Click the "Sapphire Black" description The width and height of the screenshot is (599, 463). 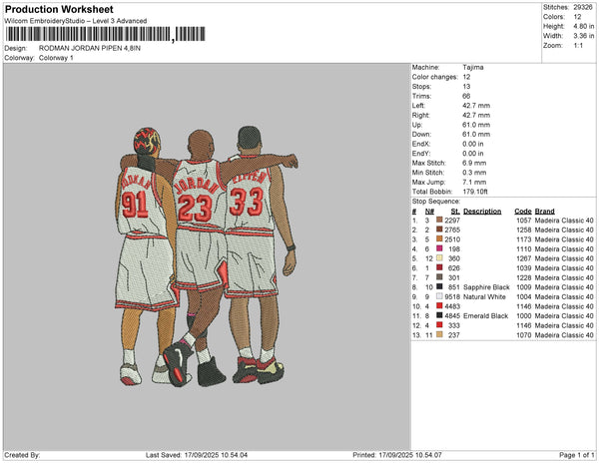pos(486,287)
